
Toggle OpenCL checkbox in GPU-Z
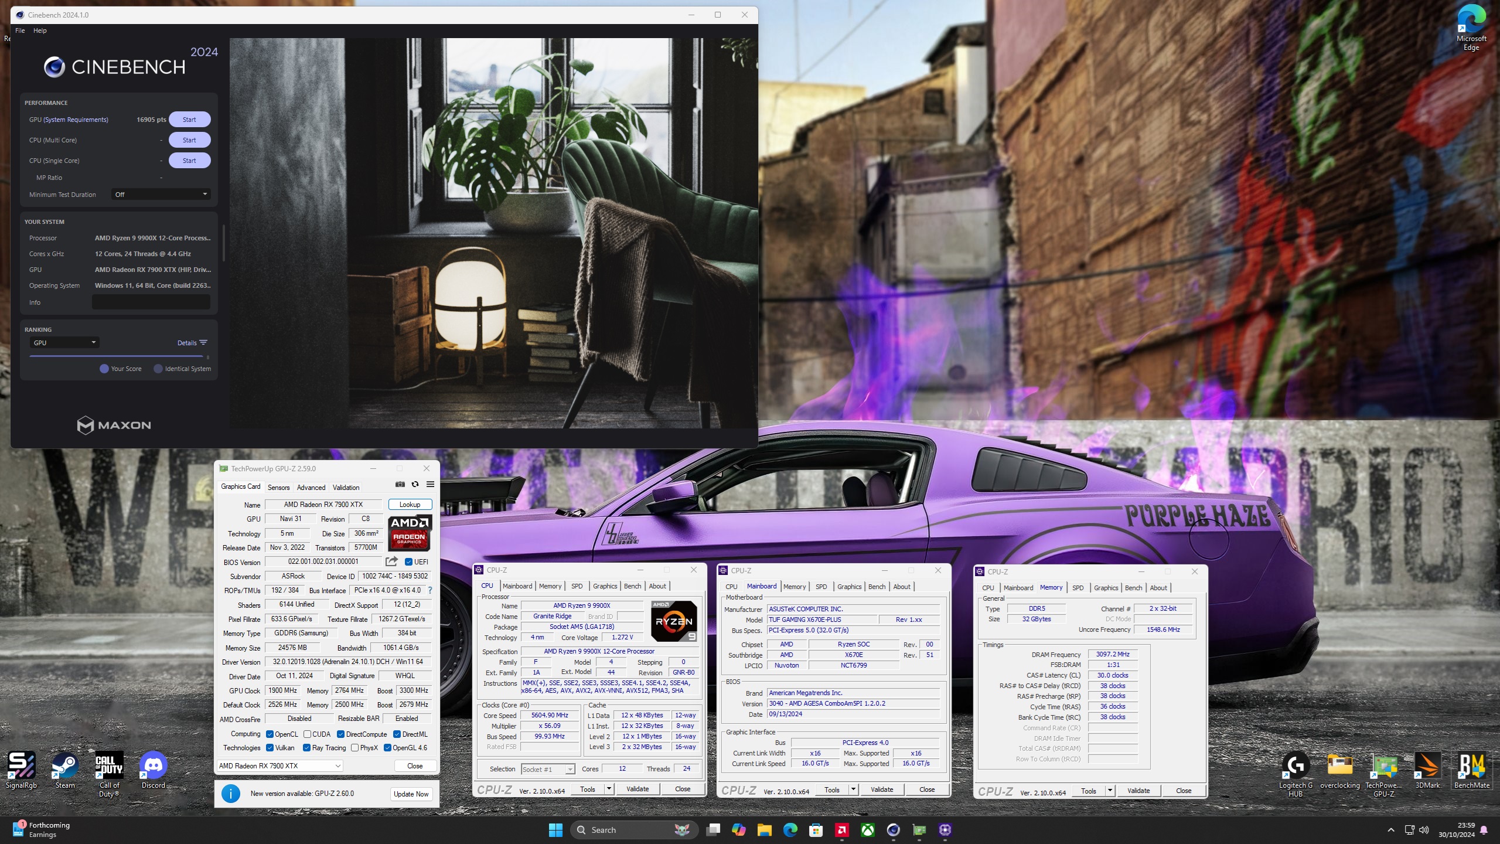(270, 734)
